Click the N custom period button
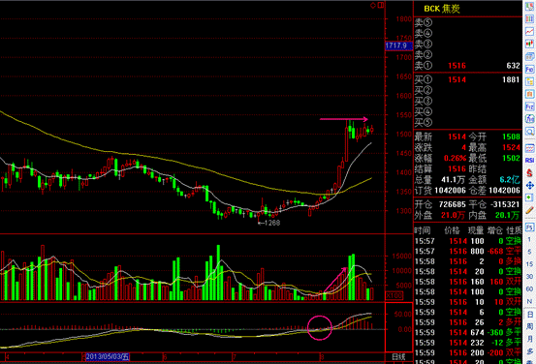 [529, 301]
